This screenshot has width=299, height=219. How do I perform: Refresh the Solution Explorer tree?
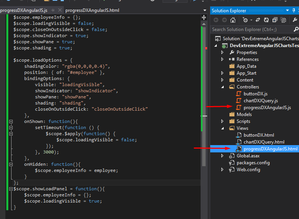pyautogui.click(x=266, y=20)
